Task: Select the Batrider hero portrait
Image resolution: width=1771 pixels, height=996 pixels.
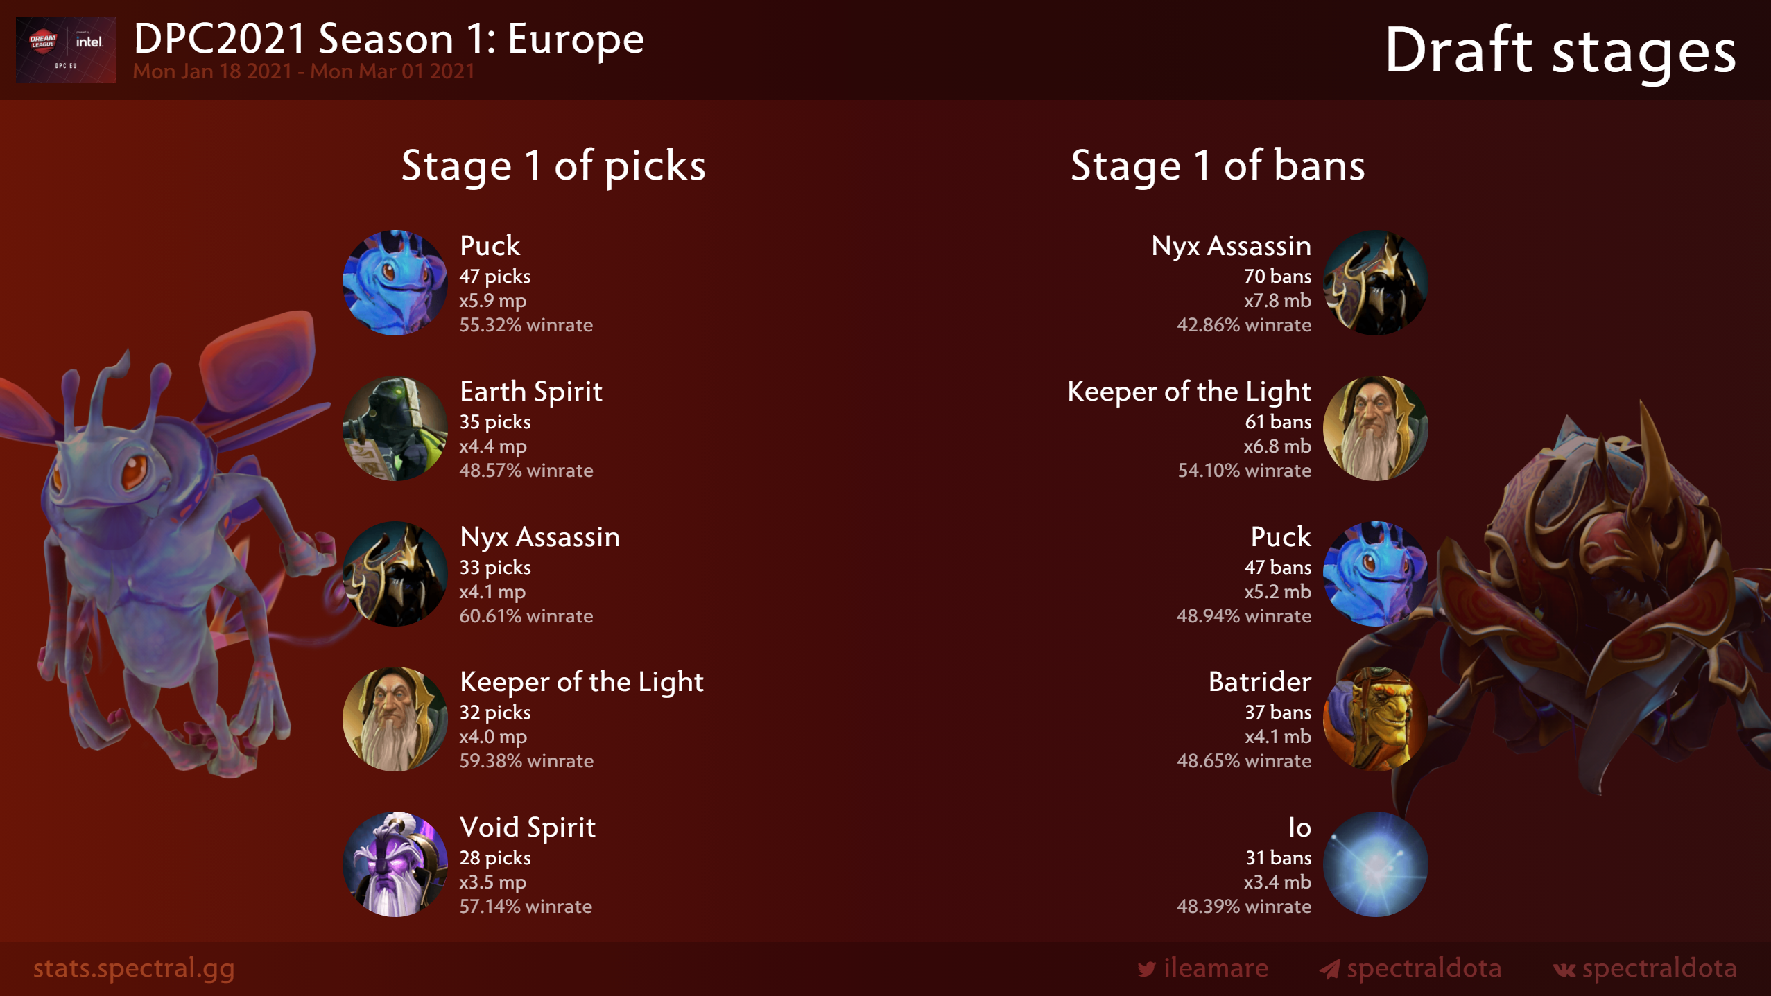Action: tap(1376, 719)
